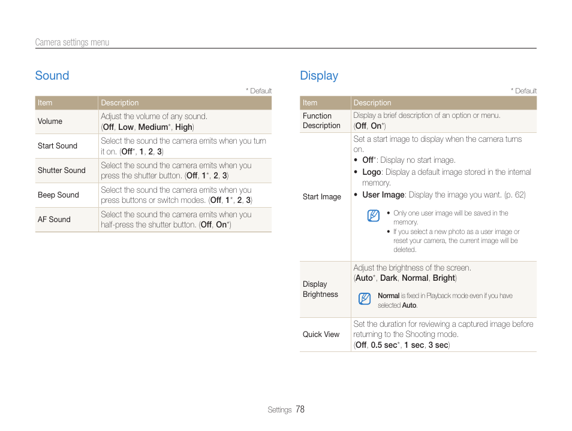Click the 'Dark' brightness option text

click(389, 278)
